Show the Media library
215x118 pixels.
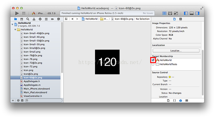tap(187, 100)
